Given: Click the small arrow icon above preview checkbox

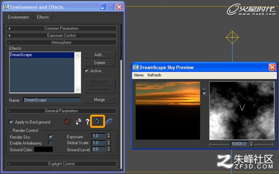Looking at the screenshot, I should [x=204, y=89].
